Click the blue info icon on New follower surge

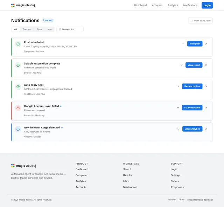pos(18,129)
